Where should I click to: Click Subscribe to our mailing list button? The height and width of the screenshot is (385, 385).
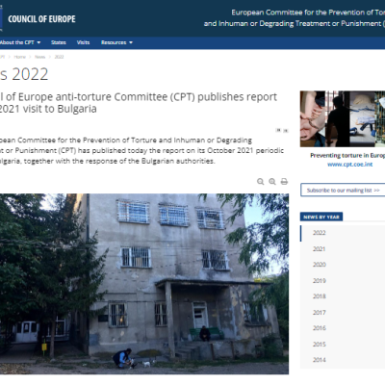(x=343, y=191)
